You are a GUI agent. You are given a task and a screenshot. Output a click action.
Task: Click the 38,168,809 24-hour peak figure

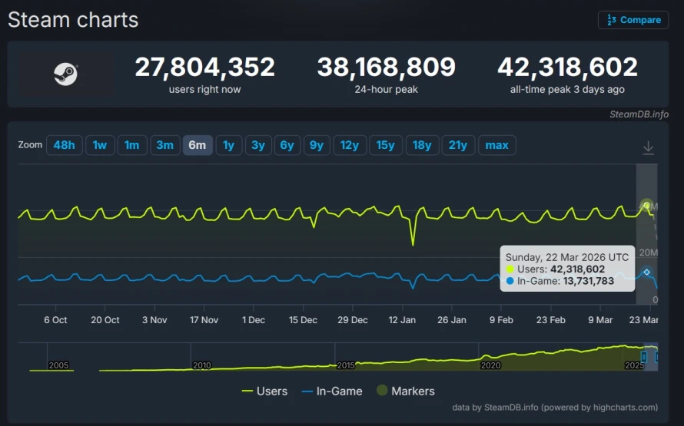[386, 67]
